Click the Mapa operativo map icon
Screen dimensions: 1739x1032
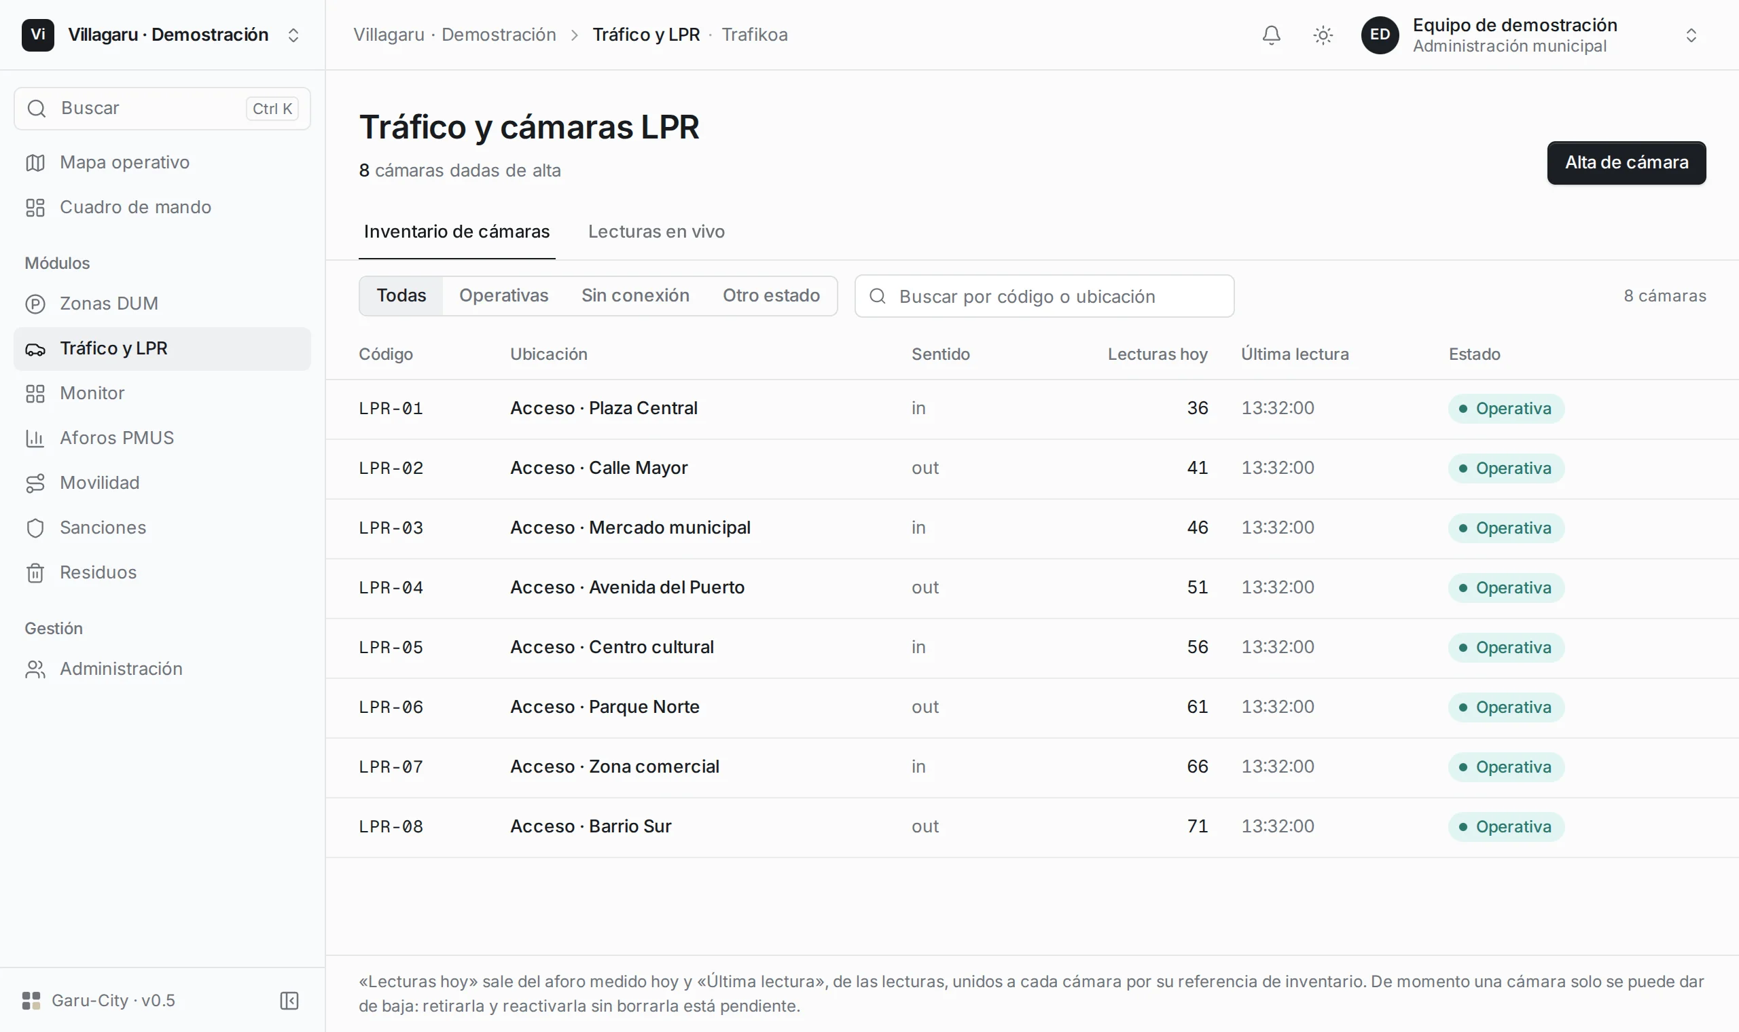(x=35, y=163)
